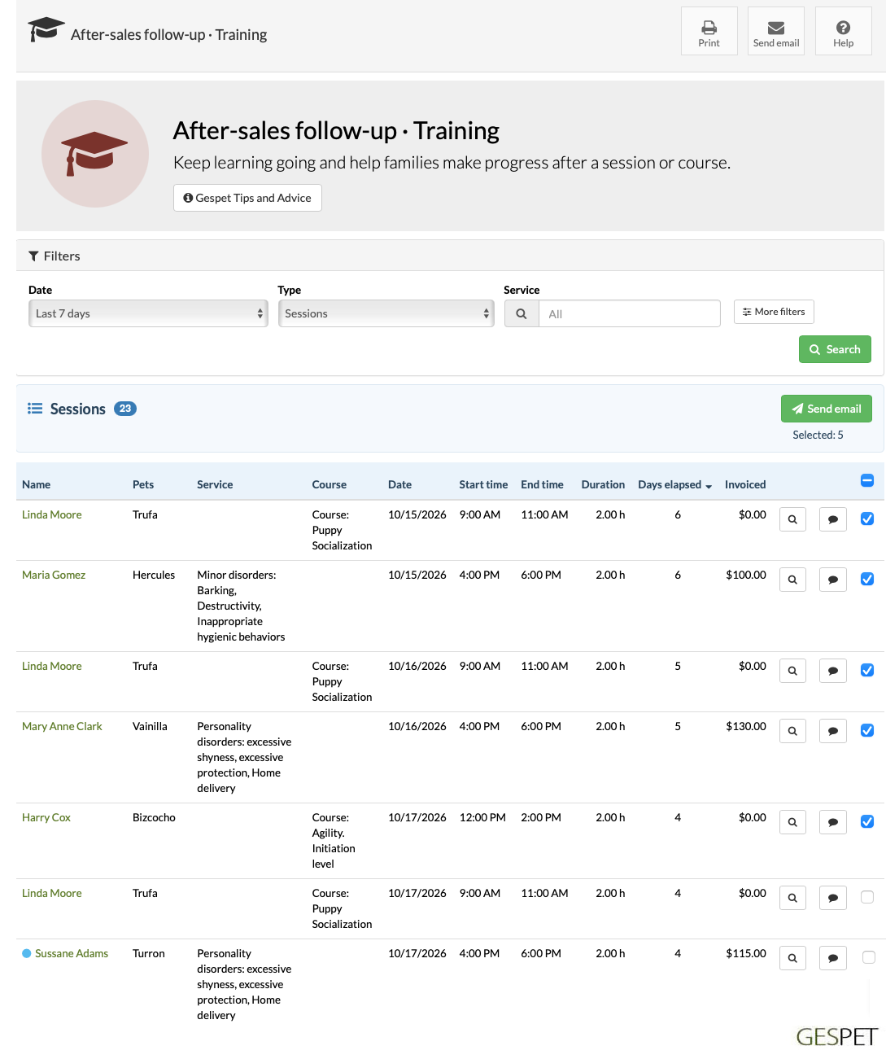Viewport: 886px width, 1059px height.
Task: Sort table by Start time column
Action: (483, 484)
